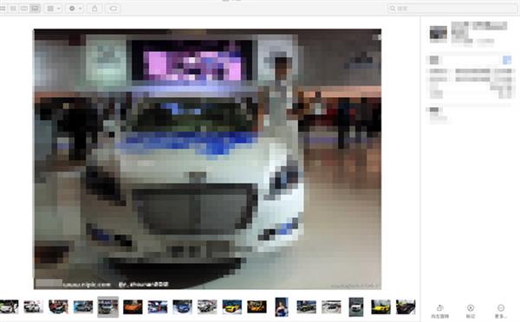The height and width of the screenshot is (322, 520).
Task: Click the blue tag button in the info pane
Action: [x=507, y=60]
